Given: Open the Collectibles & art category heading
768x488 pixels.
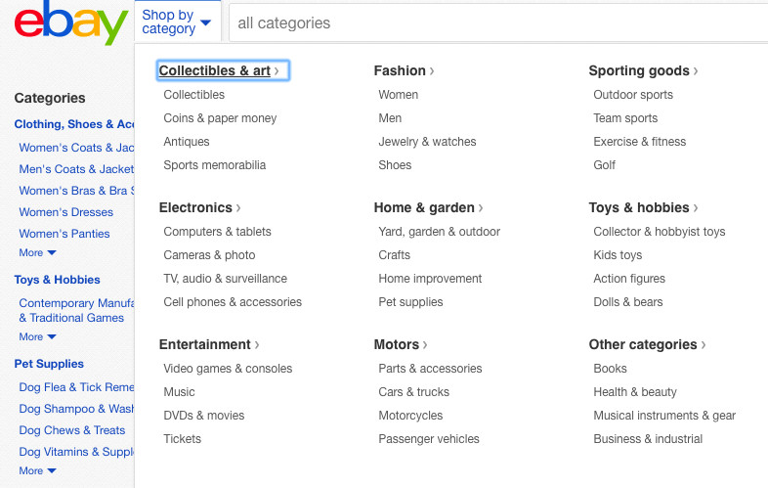Looking at the screenshot, I should pos(219,70).
